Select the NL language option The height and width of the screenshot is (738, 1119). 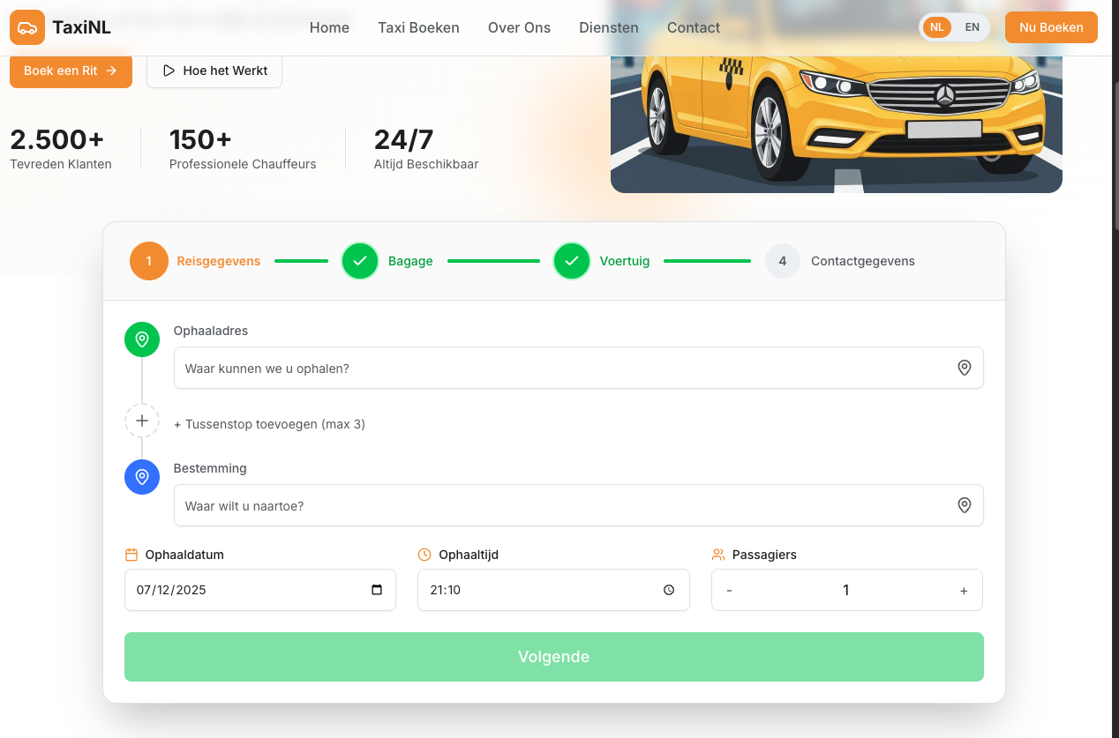pyautogui.click(x=937, y=27)
